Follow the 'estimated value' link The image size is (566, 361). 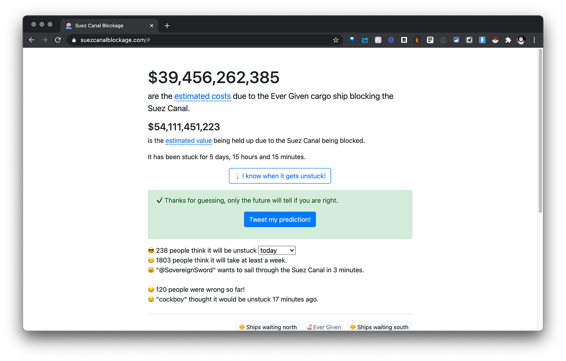[x=189, y=140]
